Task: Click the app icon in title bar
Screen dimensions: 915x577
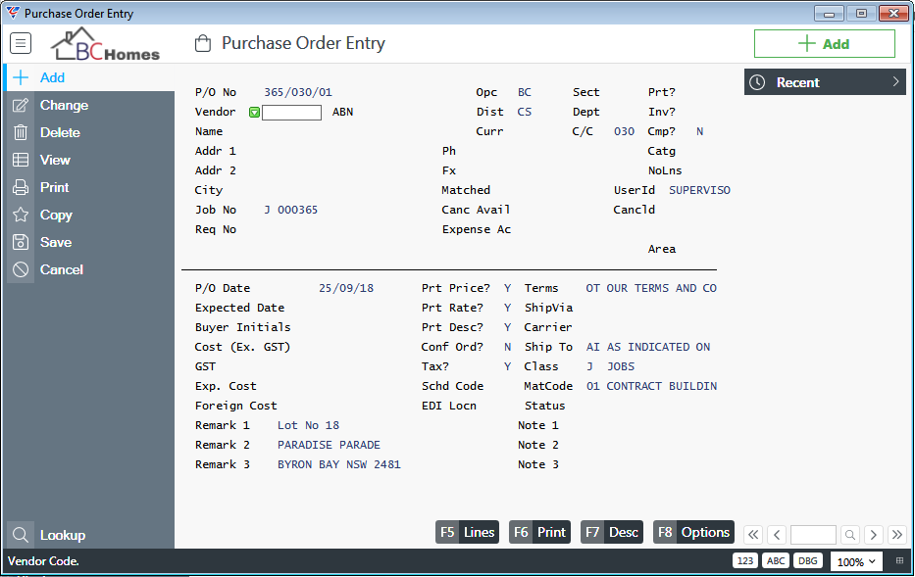Action: [x=12, y=13]
